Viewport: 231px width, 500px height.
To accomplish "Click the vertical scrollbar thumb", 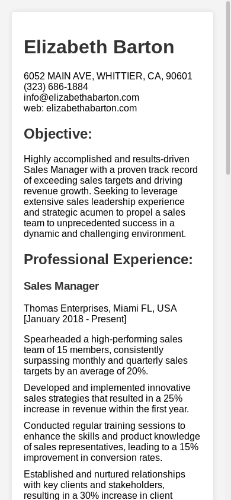I will click(228, 87).
